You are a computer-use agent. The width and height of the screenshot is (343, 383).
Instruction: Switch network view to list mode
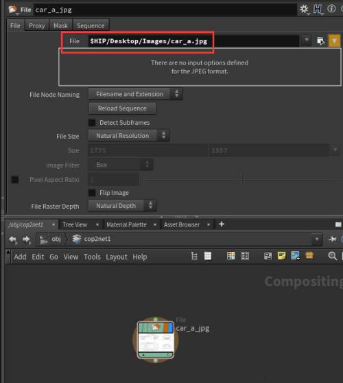point(208,256)
